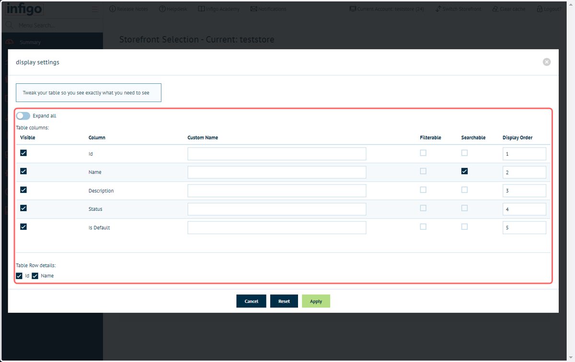Open Notifications in top bar

click(268, 9)
